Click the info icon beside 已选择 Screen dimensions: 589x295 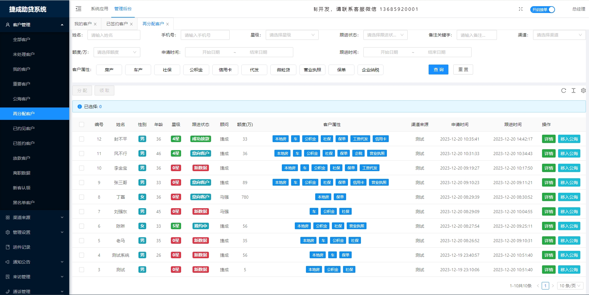(80, 107)
